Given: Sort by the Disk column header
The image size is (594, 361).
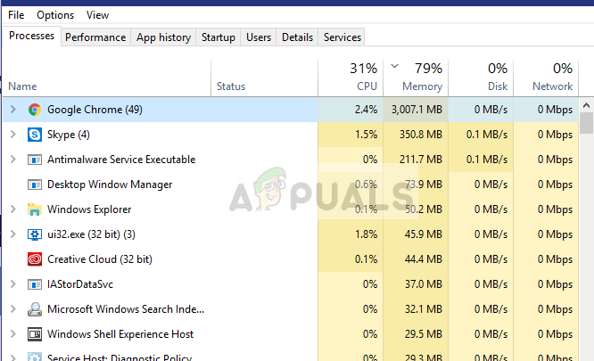Looking at the screenshot, I should [x=481, y=78].
